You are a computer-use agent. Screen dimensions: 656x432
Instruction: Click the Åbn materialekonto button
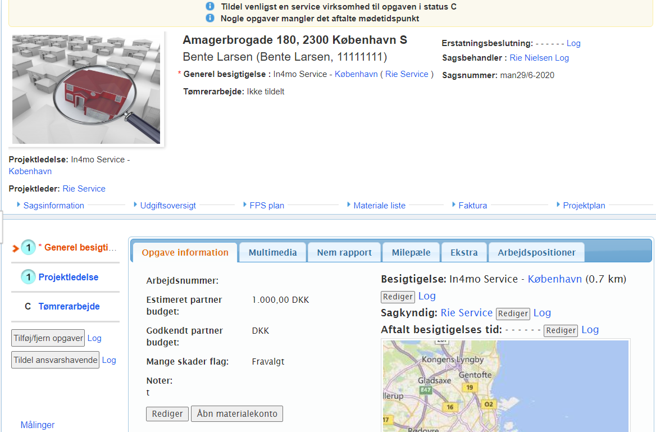coord(237,413)
